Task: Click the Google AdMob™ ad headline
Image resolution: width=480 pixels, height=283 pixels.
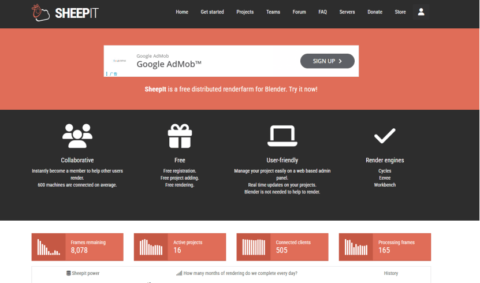Action: (169, 64)
